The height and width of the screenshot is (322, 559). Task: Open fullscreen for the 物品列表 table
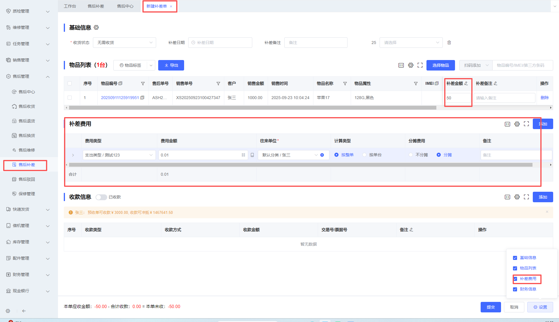[420, 65]
